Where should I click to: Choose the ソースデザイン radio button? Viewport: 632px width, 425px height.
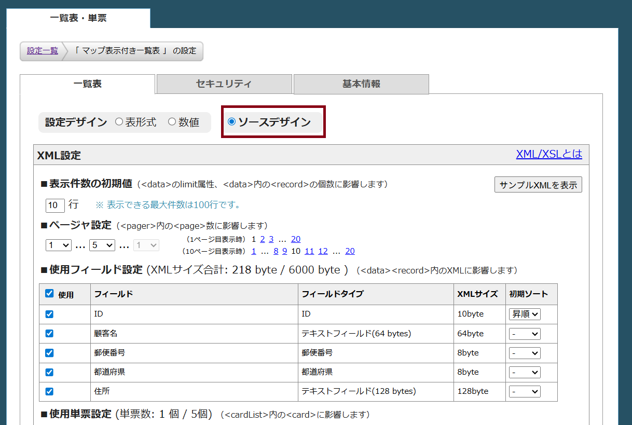pos(232,122)
